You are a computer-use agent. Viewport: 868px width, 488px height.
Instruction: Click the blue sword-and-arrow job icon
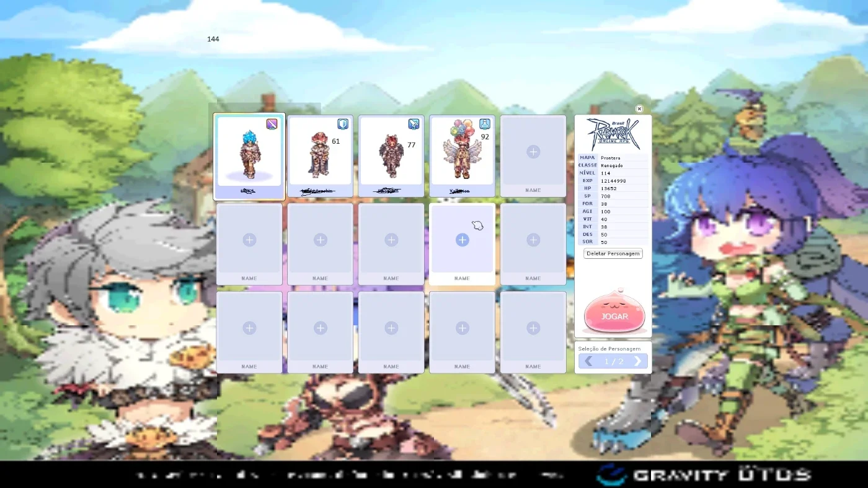[414, 124]
